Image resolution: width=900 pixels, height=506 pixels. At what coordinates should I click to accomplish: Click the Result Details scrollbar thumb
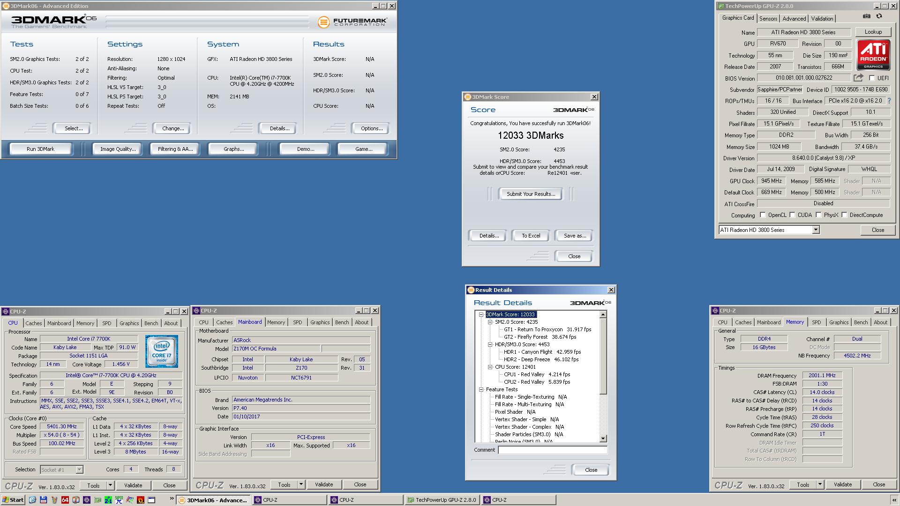click(x=603, y=356)
